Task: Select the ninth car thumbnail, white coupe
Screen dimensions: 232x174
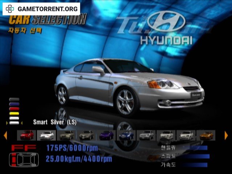Action: [x=186, y=135]
